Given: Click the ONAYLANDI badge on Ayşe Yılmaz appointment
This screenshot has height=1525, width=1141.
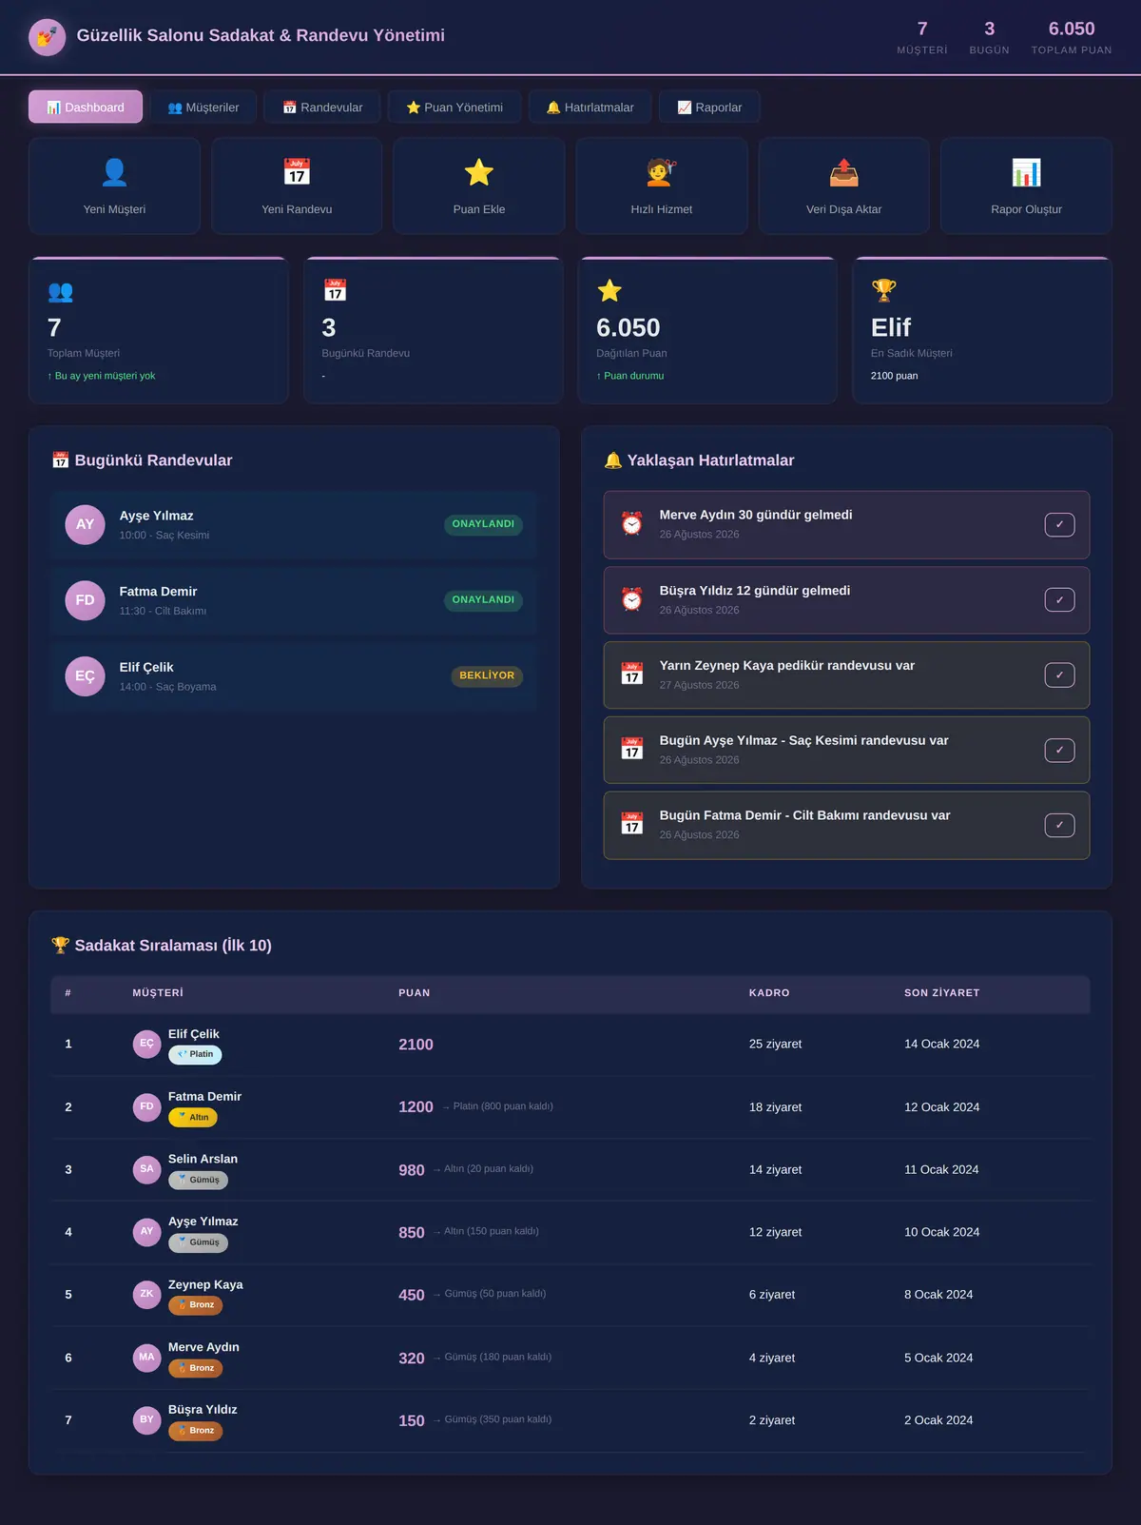Looking at the screenshot, I should click(483, 524).
